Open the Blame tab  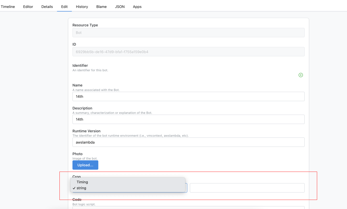pyautogui.click(x=101, y=6)
